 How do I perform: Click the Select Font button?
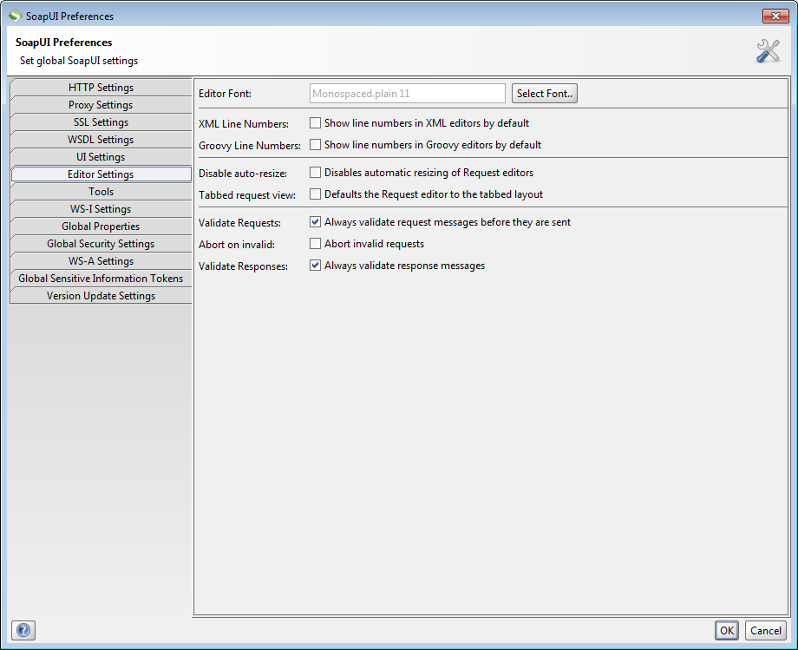pos(545,94)
